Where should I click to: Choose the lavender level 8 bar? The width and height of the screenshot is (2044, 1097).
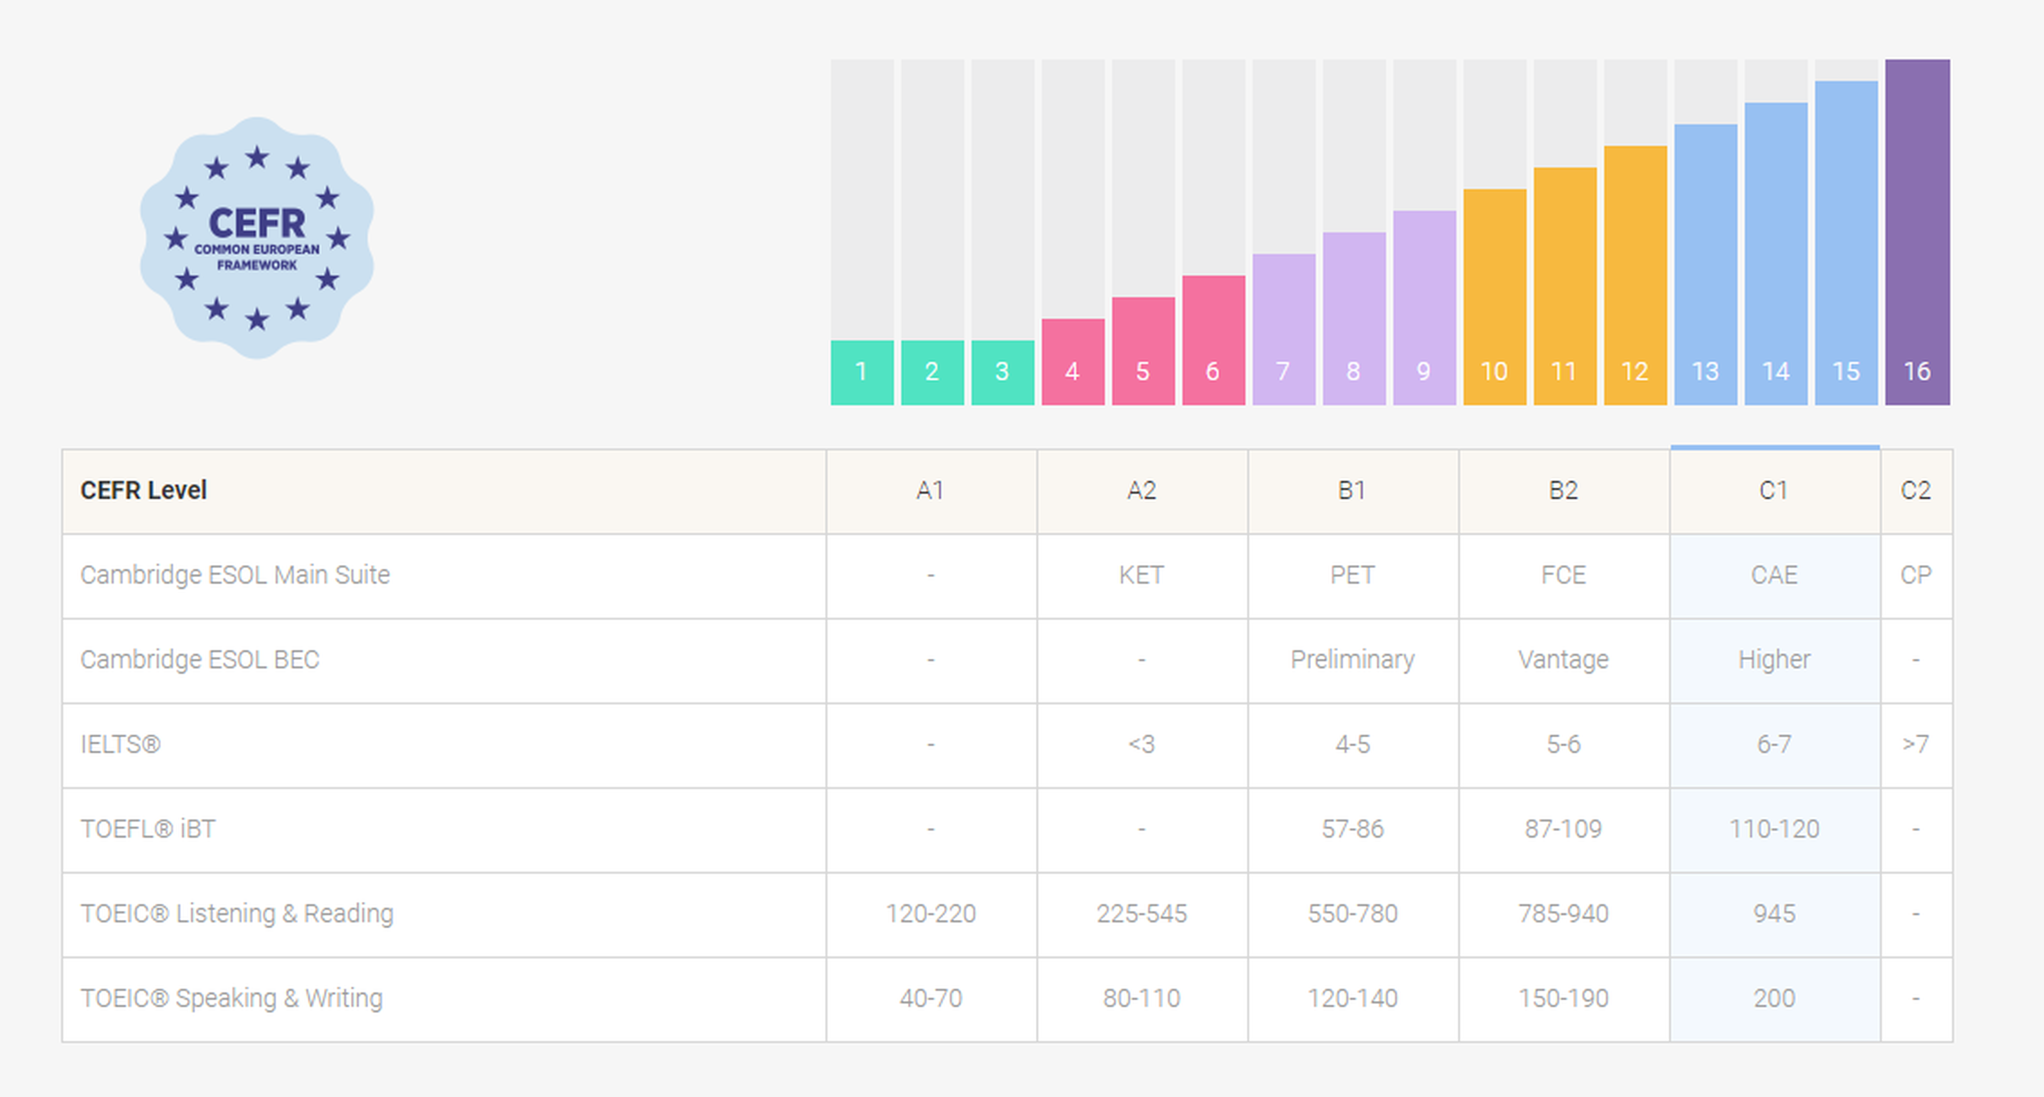pyautogui.click(x=1354, y=319)
